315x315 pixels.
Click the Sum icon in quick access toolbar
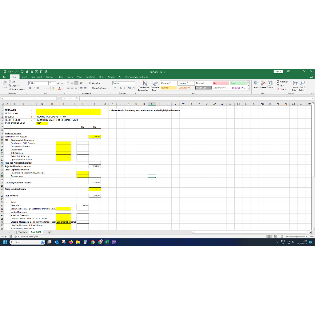pos(37,71)
